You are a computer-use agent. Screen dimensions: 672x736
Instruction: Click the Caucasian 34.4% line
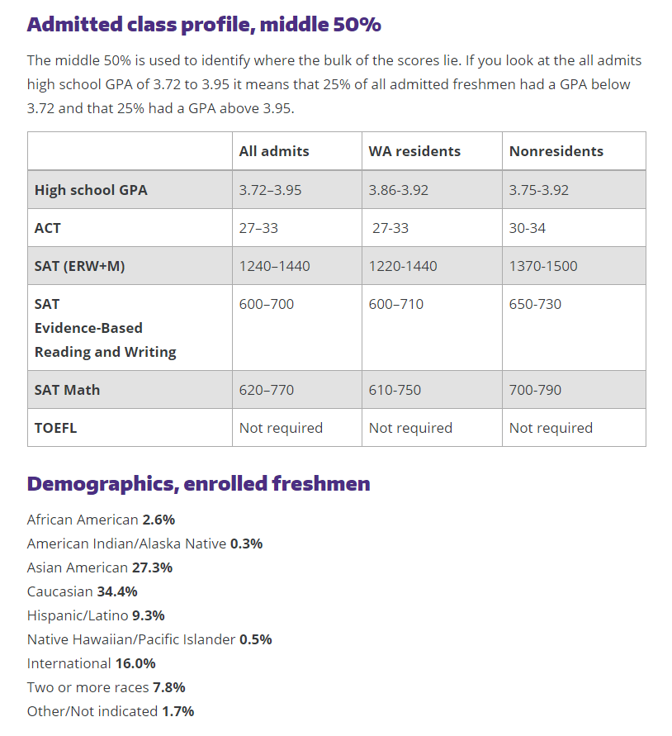tap(82, 591)
